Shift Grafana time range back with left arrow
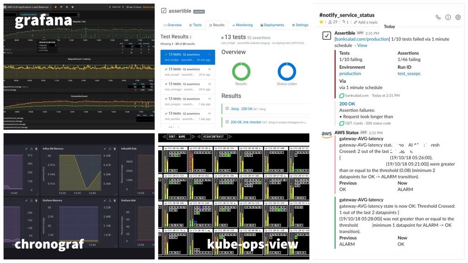This screenshot has width=468, height=263. click(110, 7)
